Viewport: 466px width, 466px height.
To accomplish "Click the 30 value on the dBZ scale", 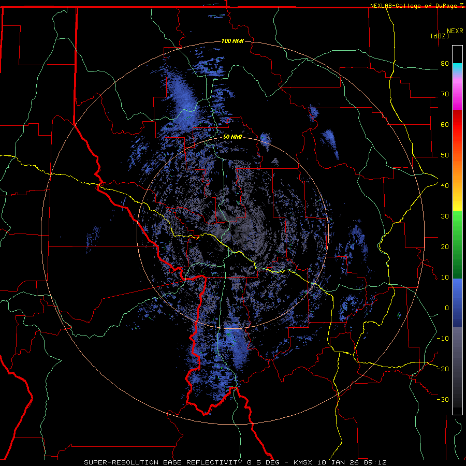I will pos(445,216).
